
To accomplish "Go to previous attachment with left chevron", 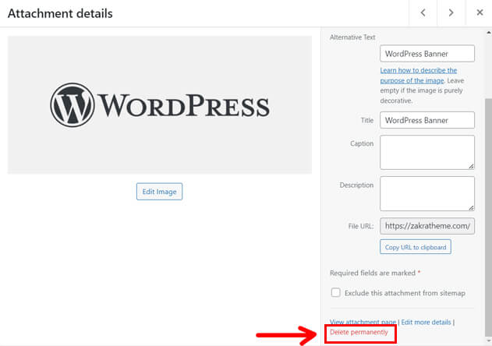I will [423, 12].
